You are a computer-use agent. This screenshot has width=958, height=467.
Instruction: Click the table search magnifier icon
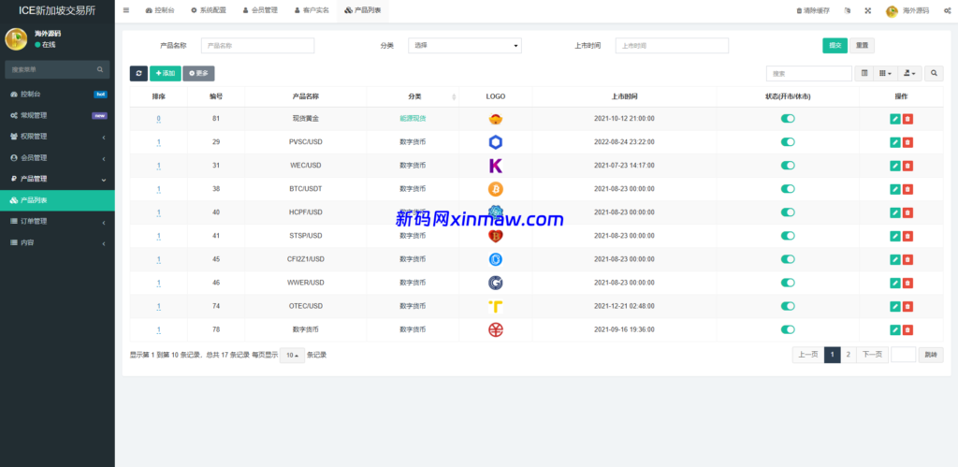[x=934, y=73]
